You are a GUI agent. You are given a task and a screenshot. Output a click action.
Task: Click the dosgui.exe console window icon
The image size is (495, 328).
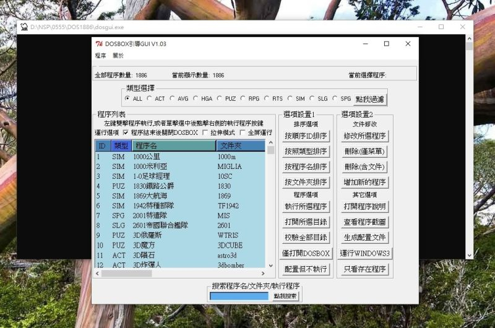tap(24, 27)
